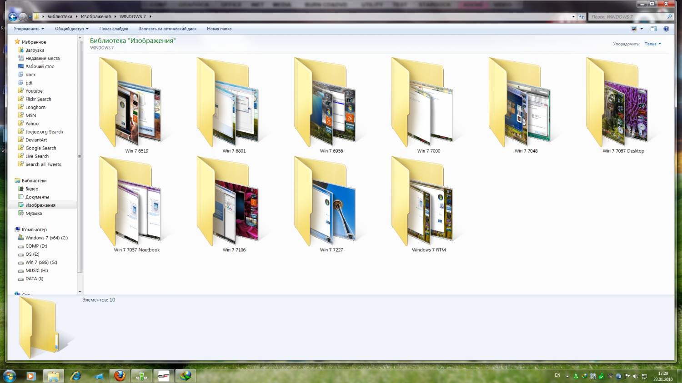682x383 pixels.
Task: Open Рабочий стол in sidebar
Action: (x=40, y=66)
